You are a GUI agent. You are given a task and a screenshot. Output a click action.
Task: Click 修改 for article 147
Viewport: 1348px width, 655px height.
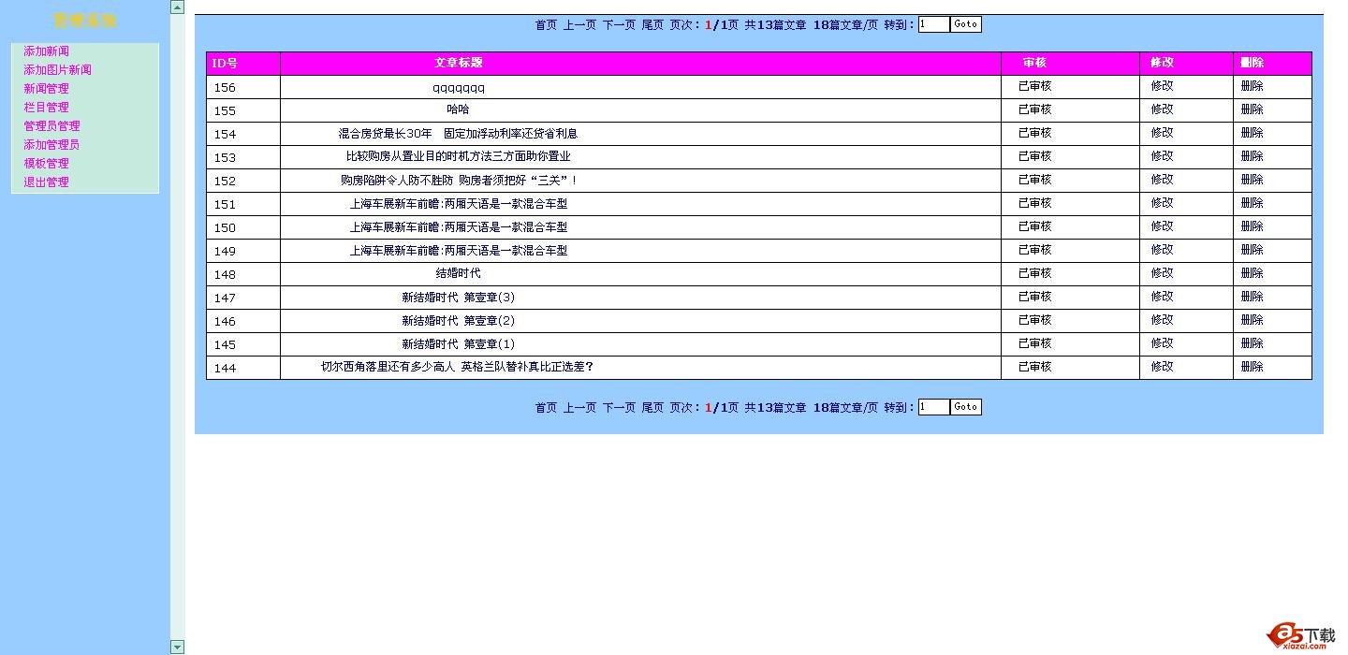click(1162, 297)
